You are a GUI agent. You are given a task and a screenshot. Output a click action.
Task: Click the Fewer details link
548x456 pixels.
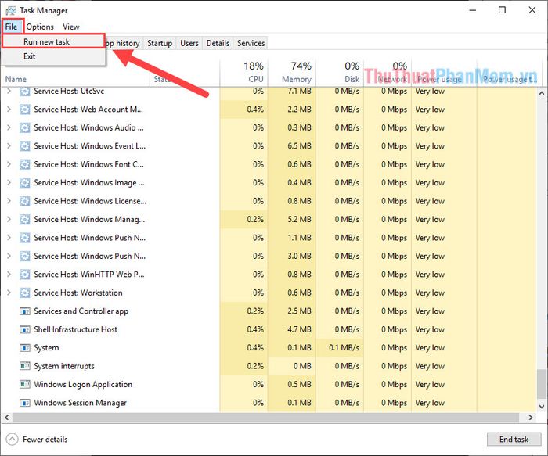pos(45,440)
